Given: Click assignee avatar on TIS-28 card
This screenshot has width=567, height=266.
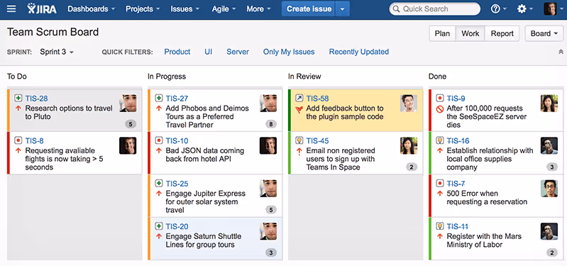Looking at the screenshot, I should tap(128, 104).
